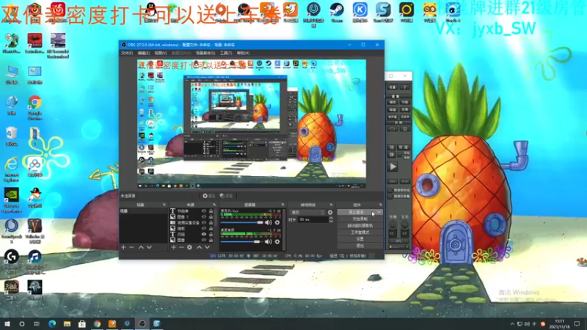Open the 帮助(H) menu

(x=243, y=53)
